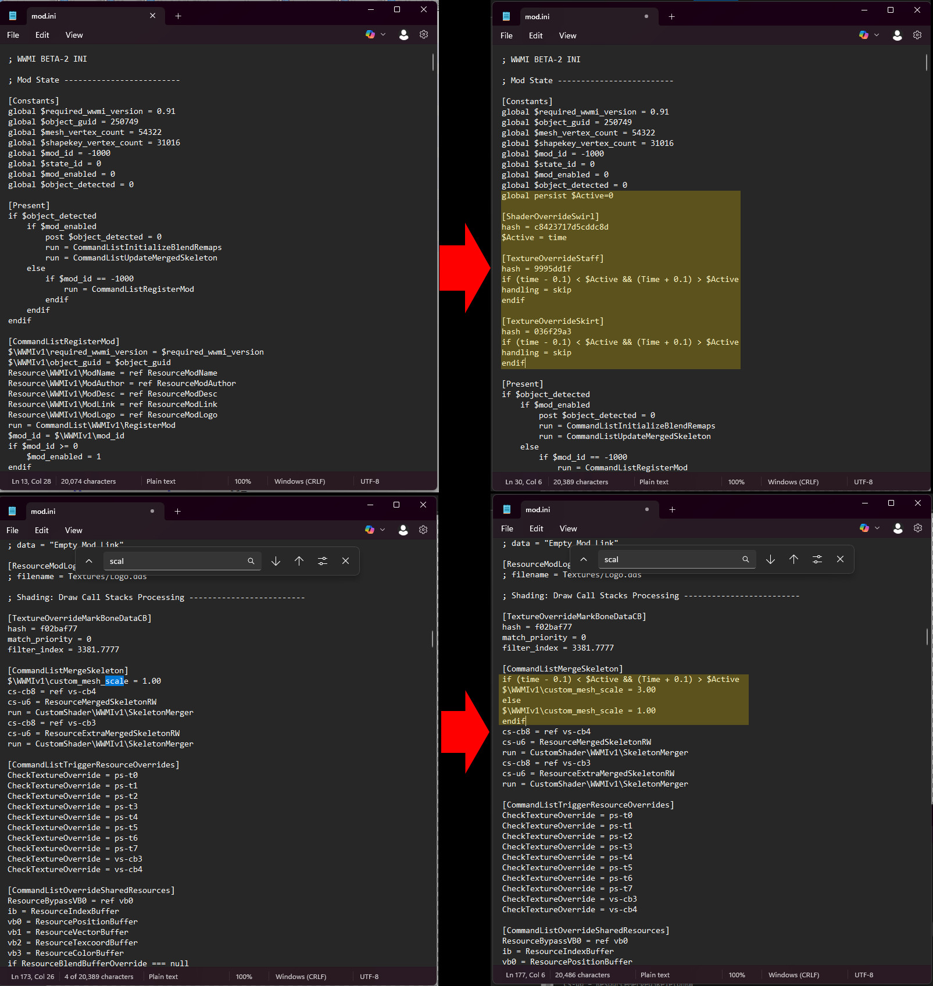
Task: Click the settings gear in bottom-left window
Action: click(423, 530)
